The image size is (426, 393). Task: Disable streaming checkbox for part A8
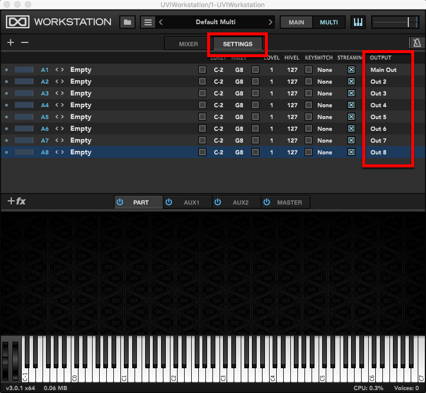point(351,152)
